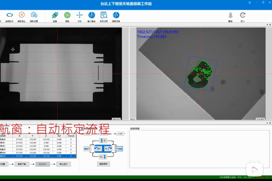Image resolution: width=272 pixels, height=181 pixels.
Task: Click the NO.2 right camera image view
Action: pyautogui.click(x=201, y=74)
